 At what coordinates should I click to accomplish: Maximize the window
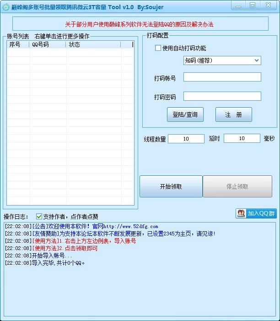[x=253, y=5]
